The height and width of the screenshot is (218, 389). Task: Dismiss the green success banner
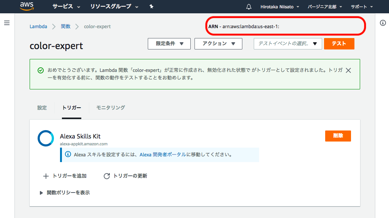[x=348, y=70]
